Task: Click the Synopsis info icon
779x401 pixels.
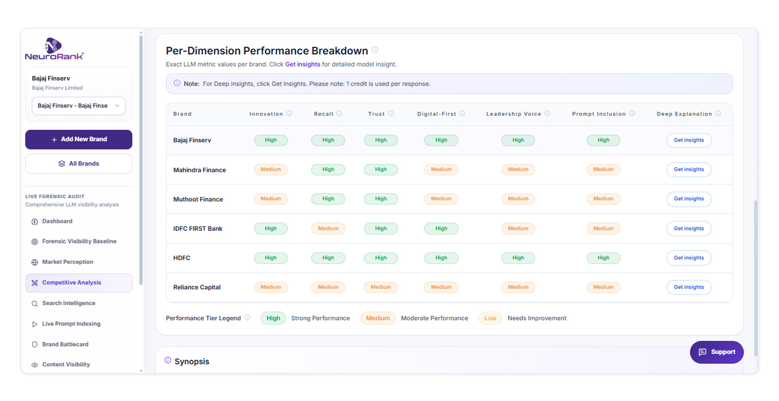Action: 168,361
